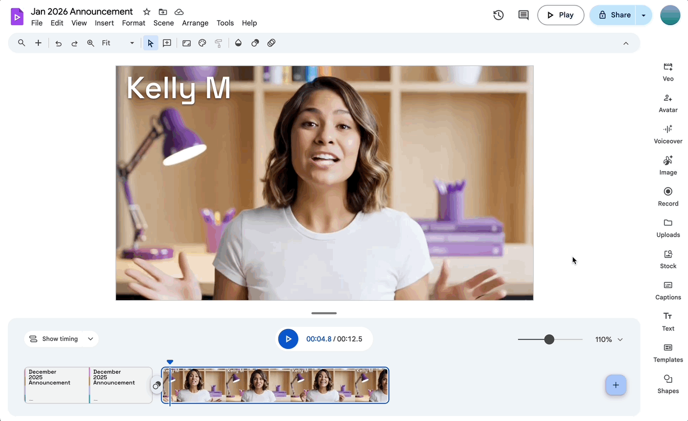Click the Play button in header
The image size is (688, 421).
coord(560,15)
